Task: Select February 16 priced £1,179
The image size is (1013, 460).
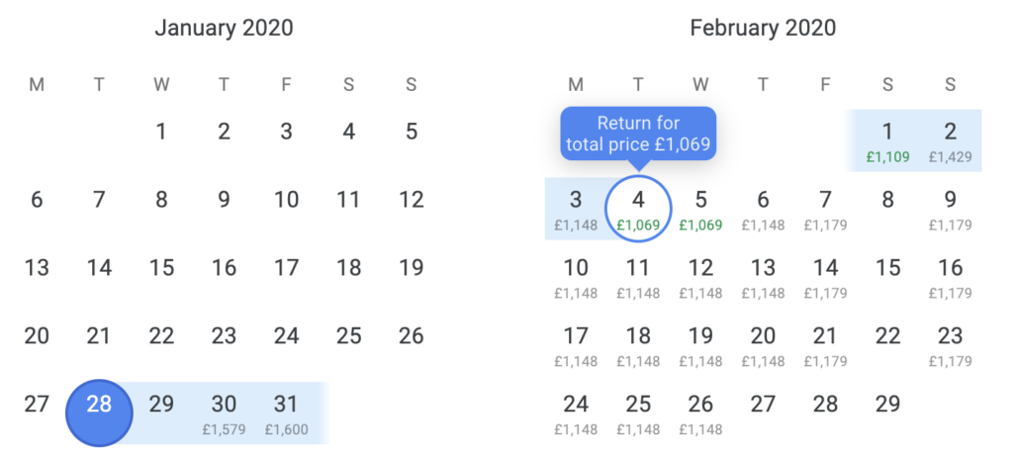Action: 951,277
